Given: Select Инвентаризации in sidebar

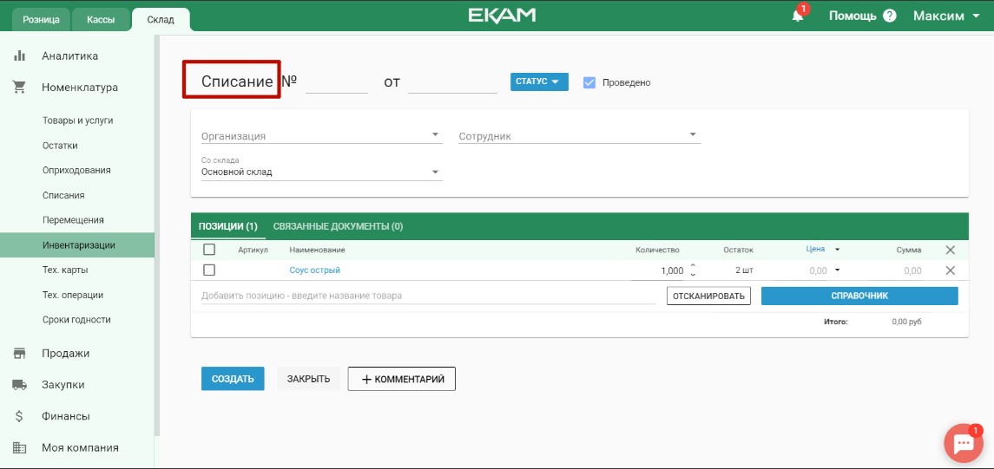Looking at the screenshot, I should pyautogui.click(x=77, y=245).
